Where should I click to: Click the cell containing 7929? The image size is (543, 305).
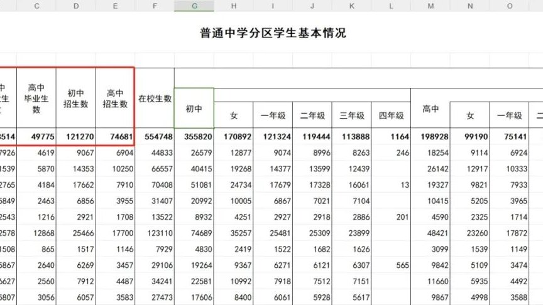click(155, 249)
